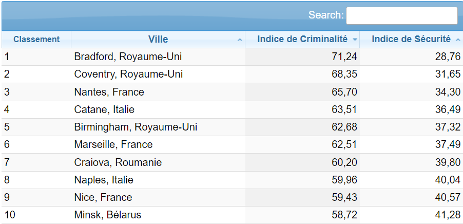This screenshot has width=463, height=224.
Task: Click the Indice de Criminalité header text
Action: pyautogui.click(x=302, y=40)
